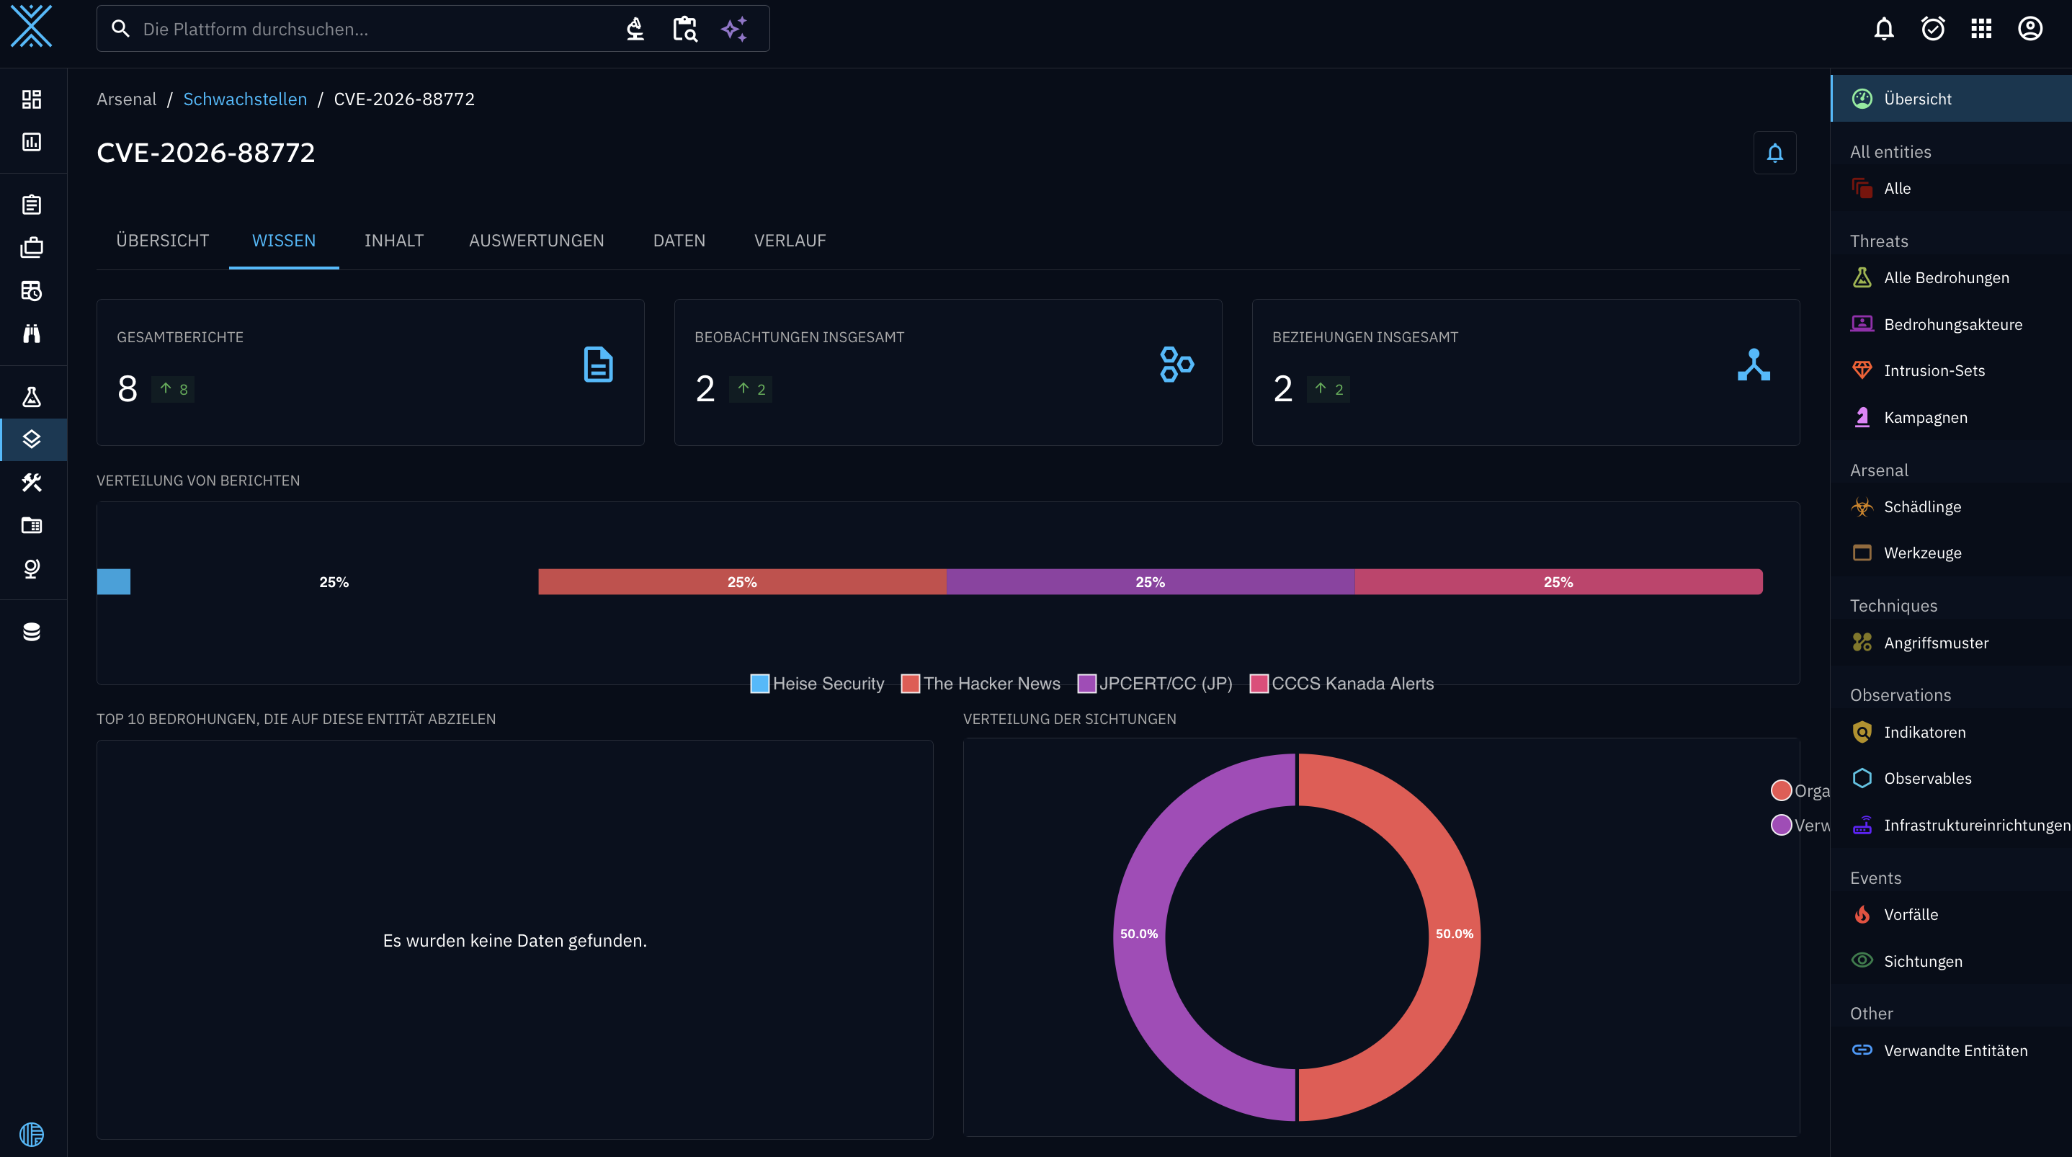This screenshot has height=1157, width=2072.
Task: Open the dashboard icon in the left sidebar
Action: 32,99
